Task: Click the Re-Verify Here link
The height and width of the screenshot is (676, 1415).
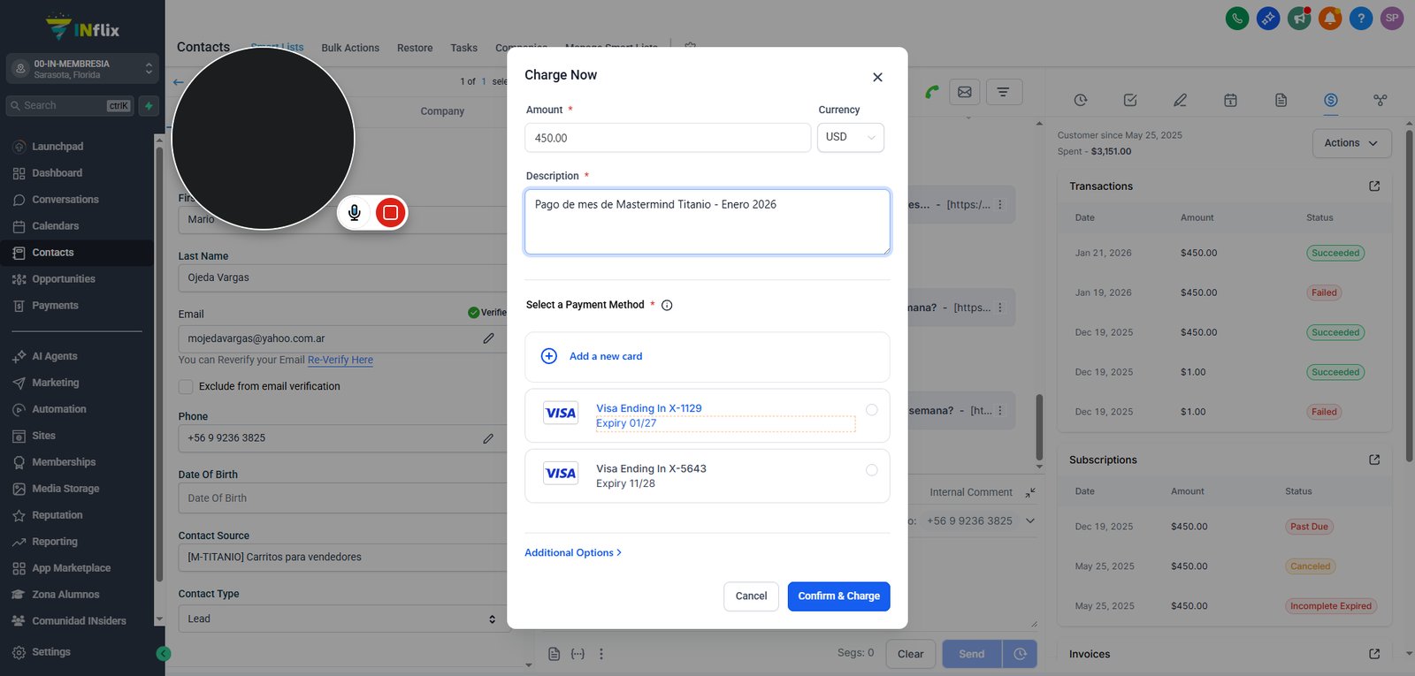Action: tap(340, 360)
